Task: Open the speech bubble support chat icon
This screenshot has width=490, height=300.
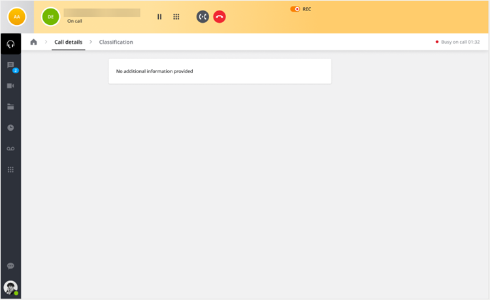Action: coord(10,266)
